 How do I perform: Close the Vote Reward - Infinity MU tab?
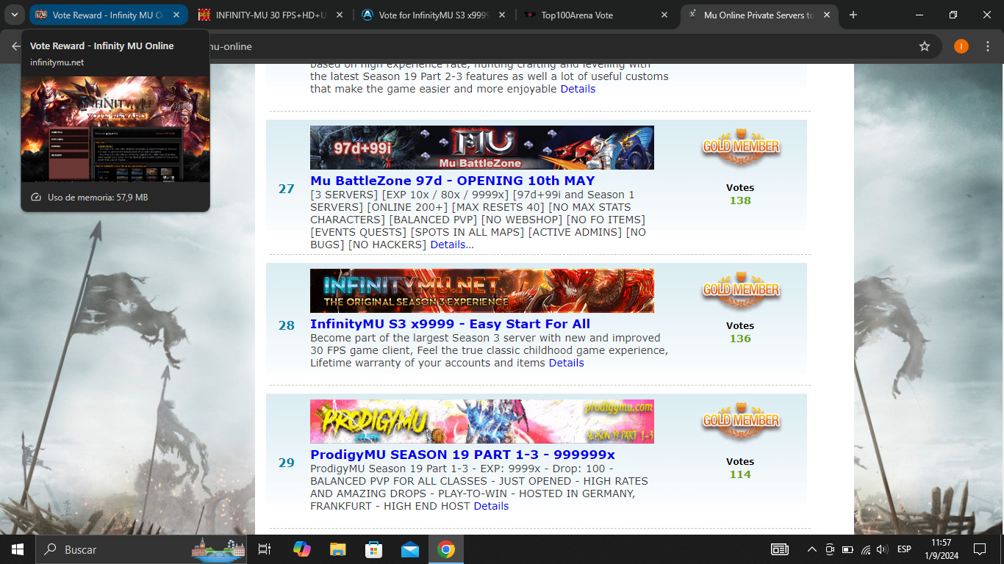pyautogui.click(x=176, y=15)
